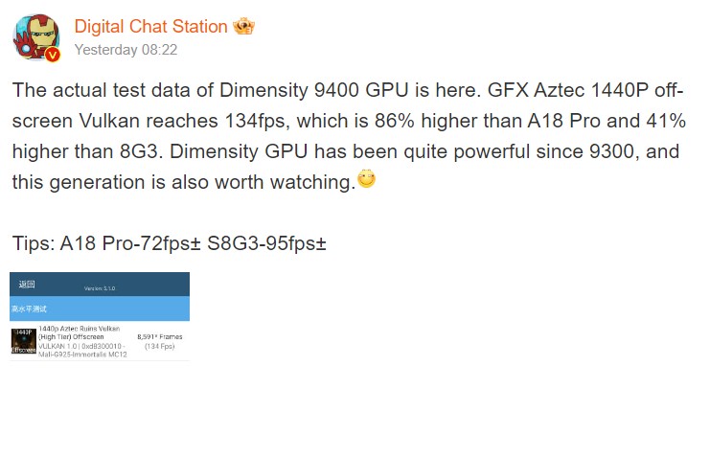Image resolution: width=710 pixels, height=458 pixels.
Task: Click the crown icon beside the username
Action: [x=243, y=26]
